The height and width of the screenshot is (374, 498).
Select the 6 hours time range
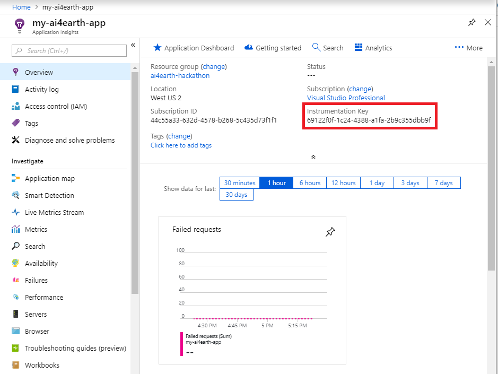click(x=310, y=182)
